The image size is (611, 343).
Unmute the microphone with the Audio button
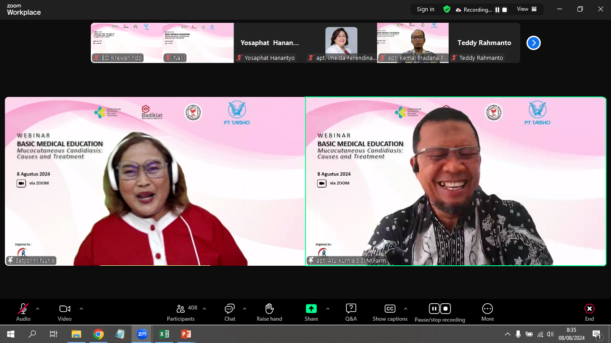[23, 312]
